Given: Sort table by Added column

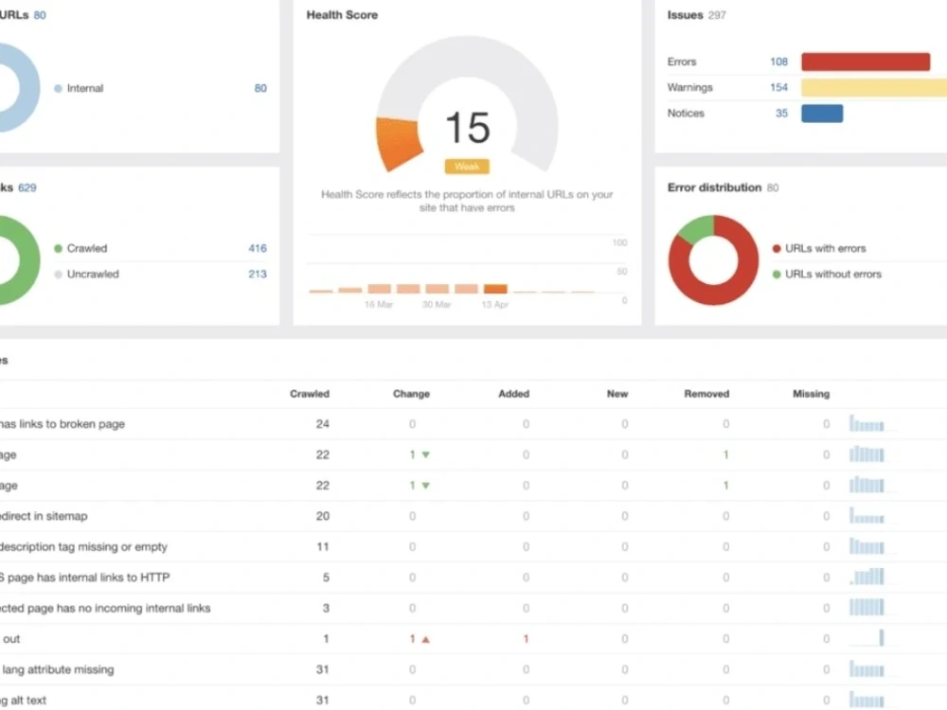Looking at the screenshot, I should click(513, 394).
